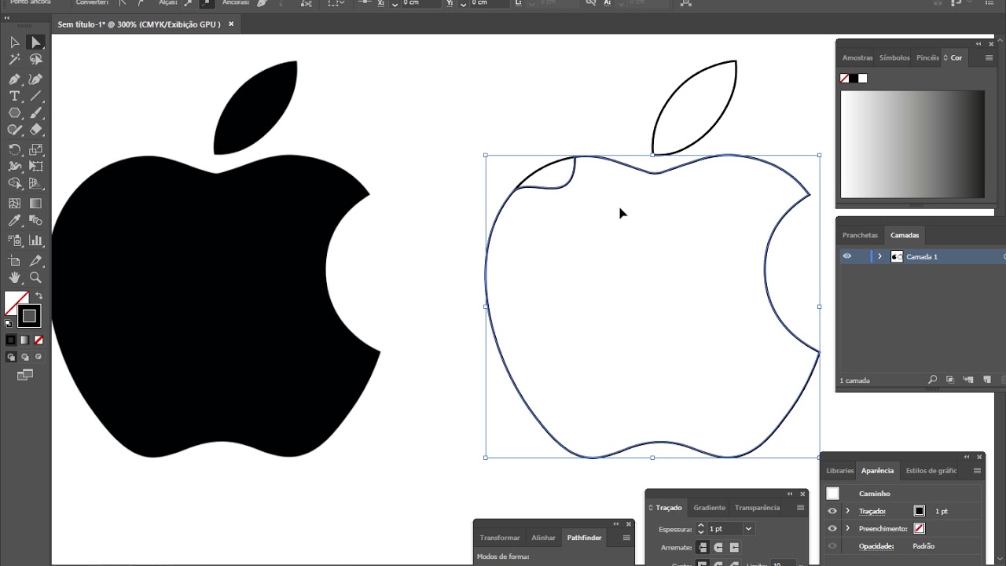Switch to Símbolos tab
This screenshot has width=1006, height=566.
point(894,57)
